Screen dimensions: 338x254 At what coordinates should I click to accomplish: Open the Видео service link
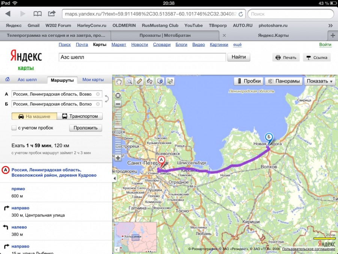click(199, 44)
